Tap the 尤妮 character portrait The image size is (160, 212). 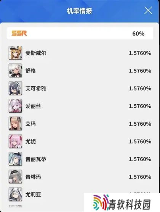(x=15, y=141)
